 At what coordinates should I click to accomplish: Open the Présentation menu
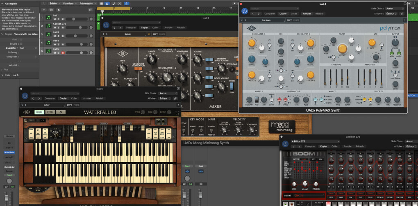click(87, 3)
